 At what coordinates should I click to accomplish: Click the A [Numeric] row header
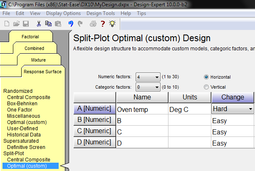point(94,109)
